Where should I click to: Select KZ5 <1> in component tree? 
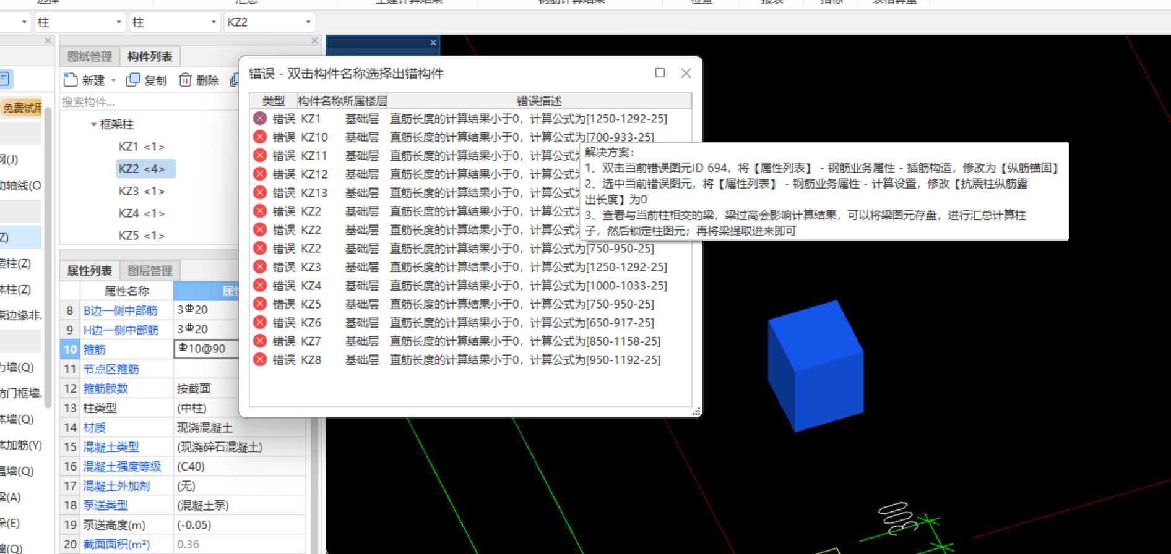[x=142, y=236]
